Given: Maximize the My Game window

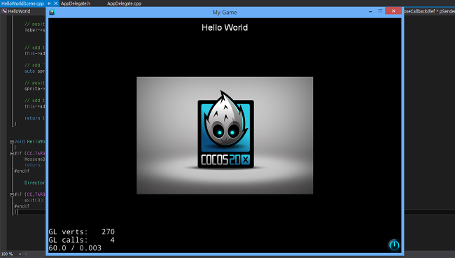Looking at the screenshot, I should (380, 11).
